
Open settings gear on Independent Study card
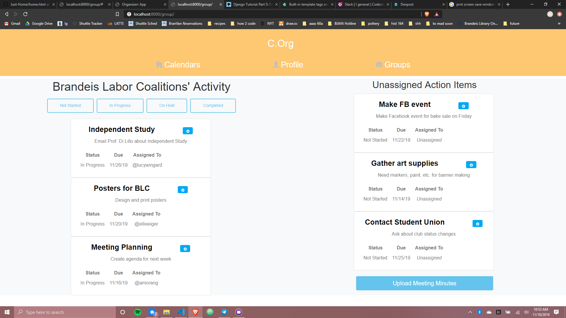coord(187,131)
